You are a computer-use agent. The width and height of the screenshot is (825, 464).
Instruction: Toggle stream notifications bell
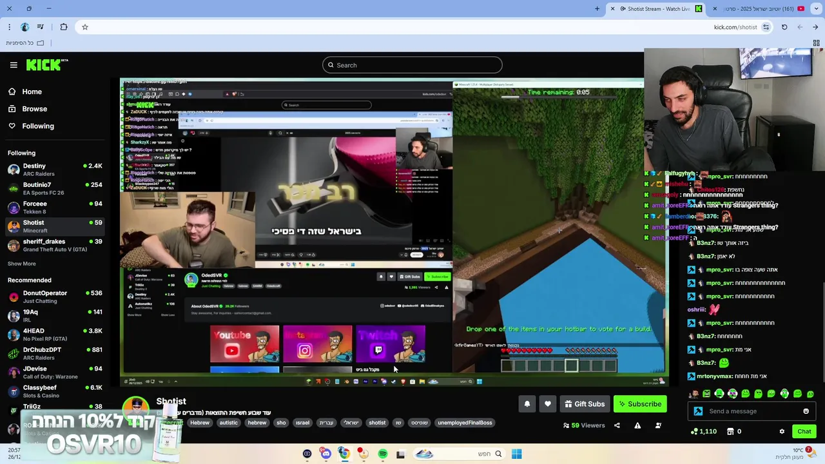527,404
